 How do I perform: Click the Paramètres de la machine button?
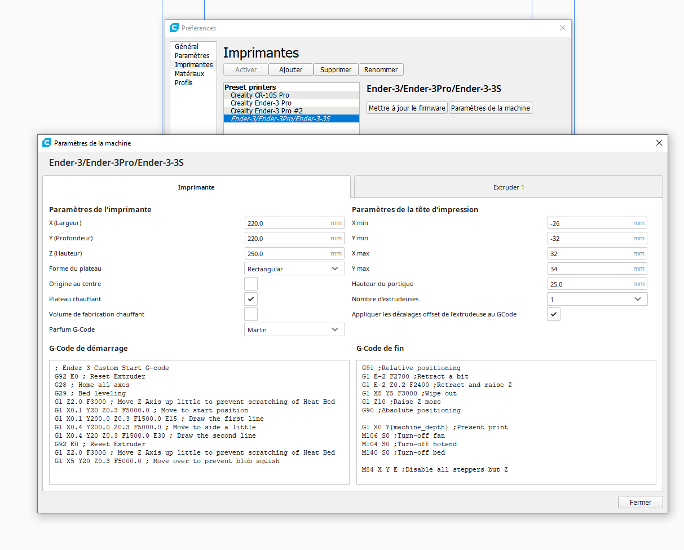tap(491, 108)
